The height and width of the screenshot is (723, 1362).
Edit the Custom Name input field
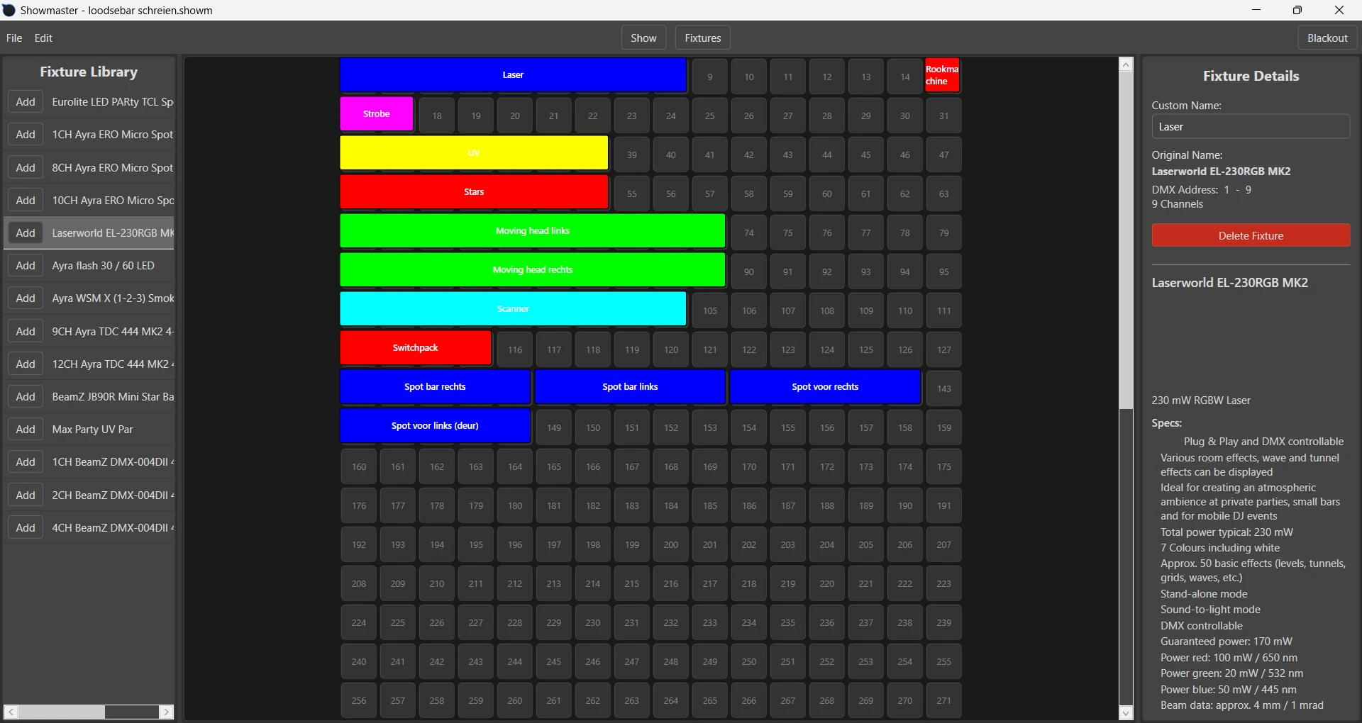pos(1251,126)
